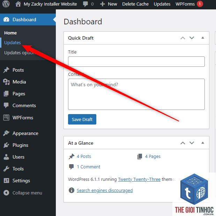Screen dimensions: 216x216
Task: Open WPForms sidebar menu label
Action: [23, 118]
